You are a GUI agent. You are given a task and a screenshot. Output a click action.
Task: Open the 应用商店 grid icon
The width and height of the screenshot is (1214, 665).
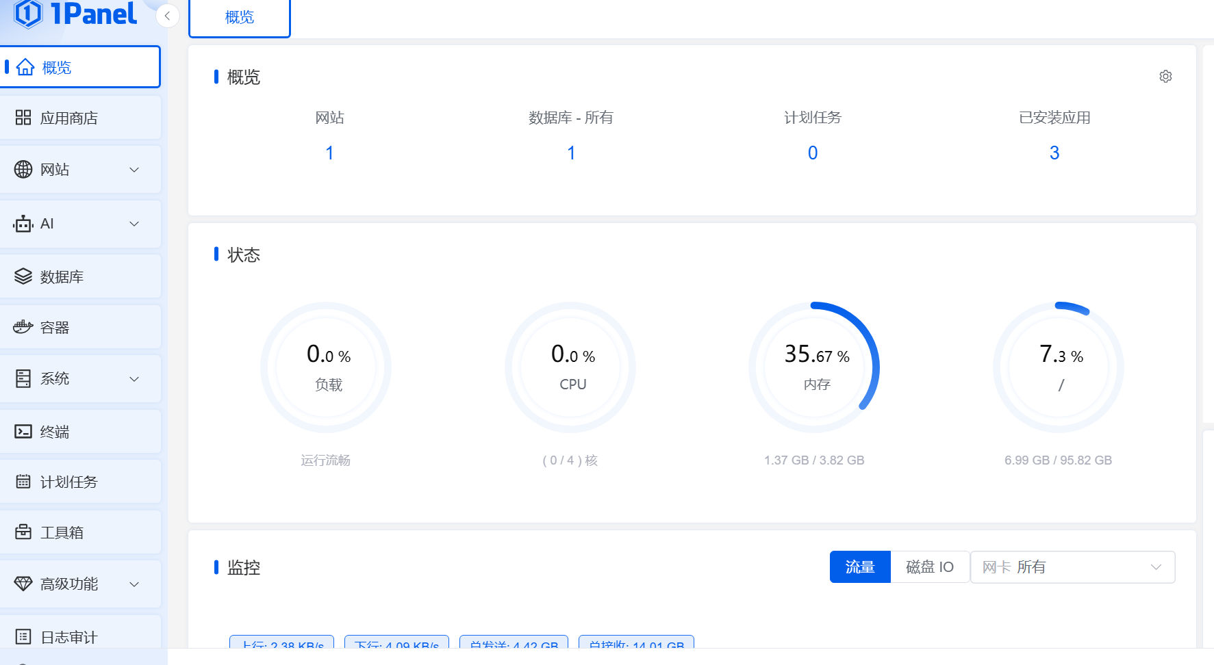coord(23,118)
